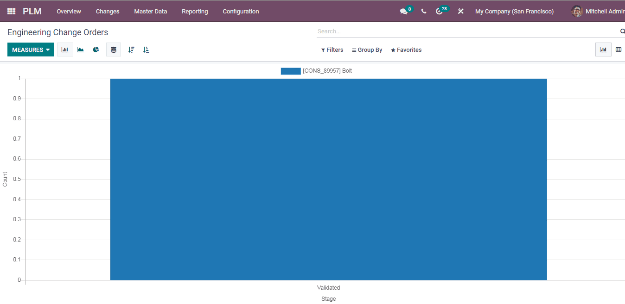
Task: Open the phone calls panel
Action: (423, 11)
